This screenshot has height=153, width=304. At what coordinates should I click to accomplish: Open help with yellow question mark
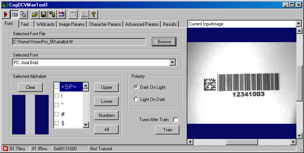93,14
